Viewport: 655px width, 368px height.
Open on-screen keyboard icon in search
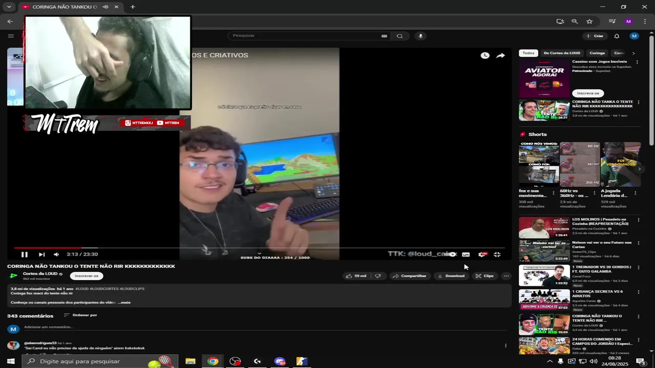[384, 36]
